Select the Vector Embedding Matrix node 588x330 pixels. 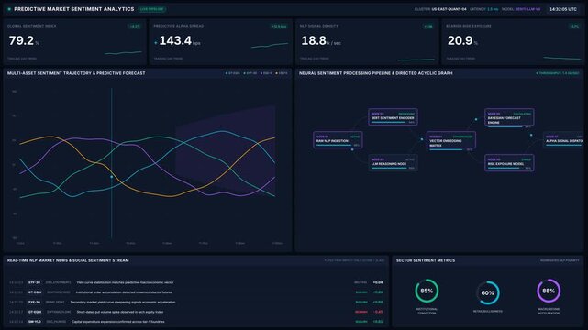pyautogui.click(x=451, y=141)
